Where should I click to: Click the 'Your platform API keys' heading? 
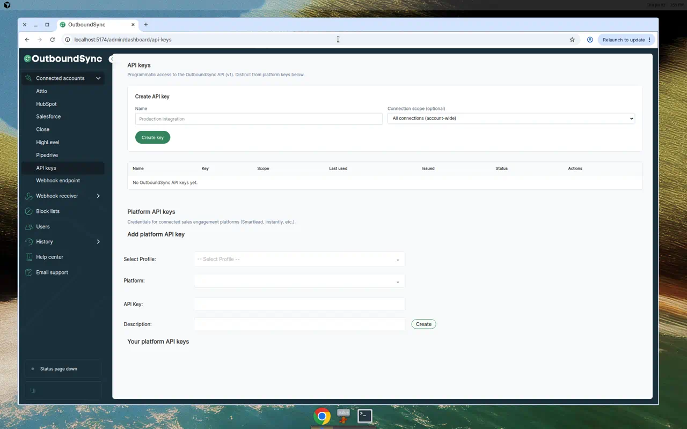coord(158,342)
